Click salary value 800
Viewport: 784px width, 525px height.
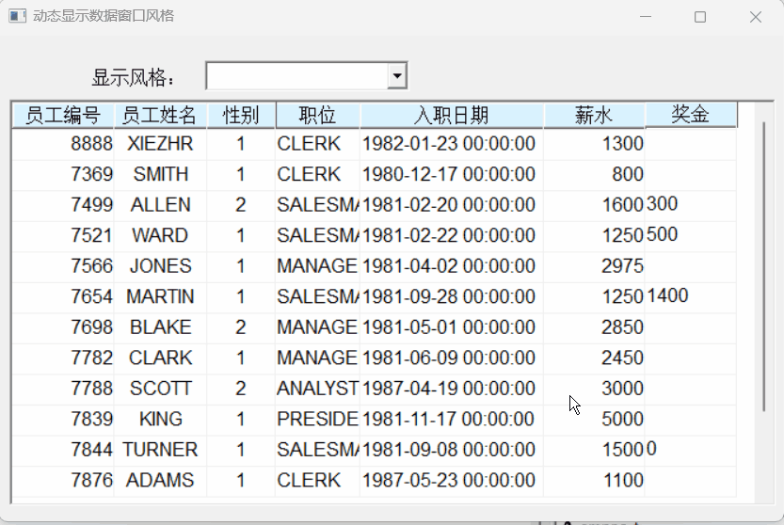[x=628, y=174]
